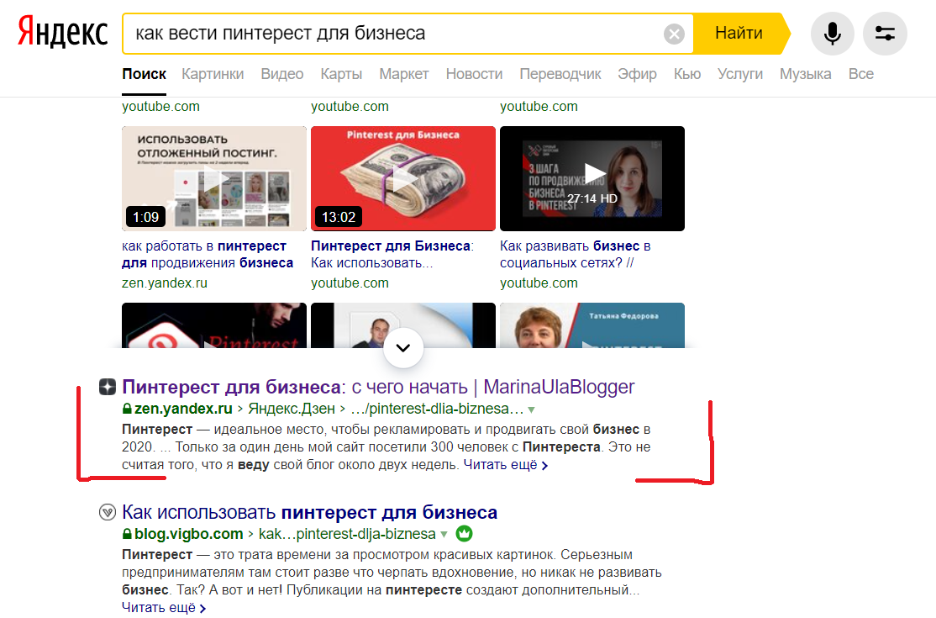This screenshot has width=936, height=618.
Task: Open the …/pinterest-dlia-biznesa… URL path link
Action: [x=437, y=409]
